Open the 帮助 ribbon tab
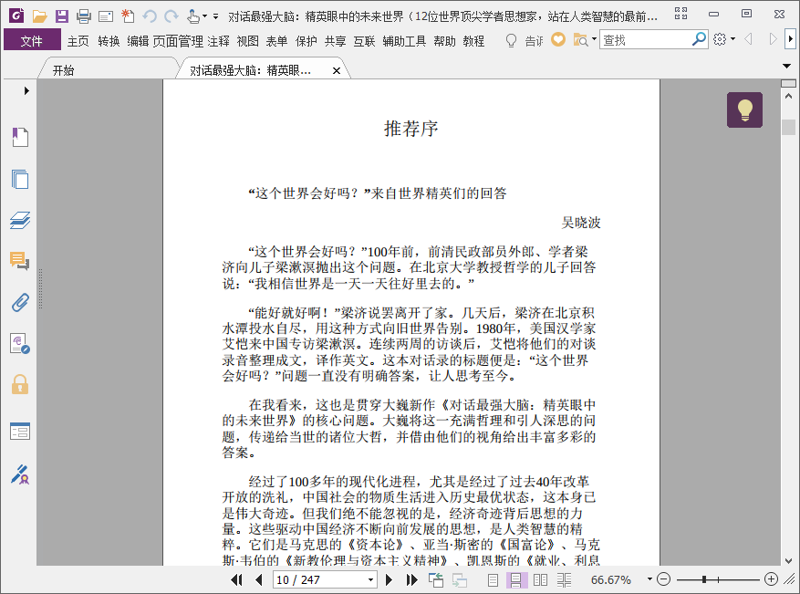Image resolution: width=800 pixels, height=594 pixels. click(444, 41)
